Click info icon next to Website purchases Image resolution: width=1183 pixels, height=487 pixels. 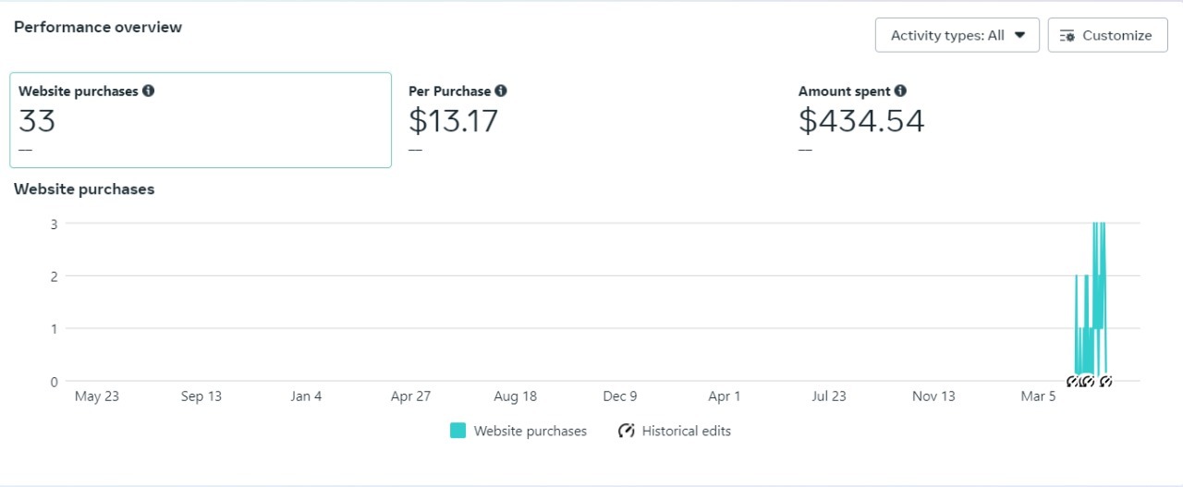(149, 91)
